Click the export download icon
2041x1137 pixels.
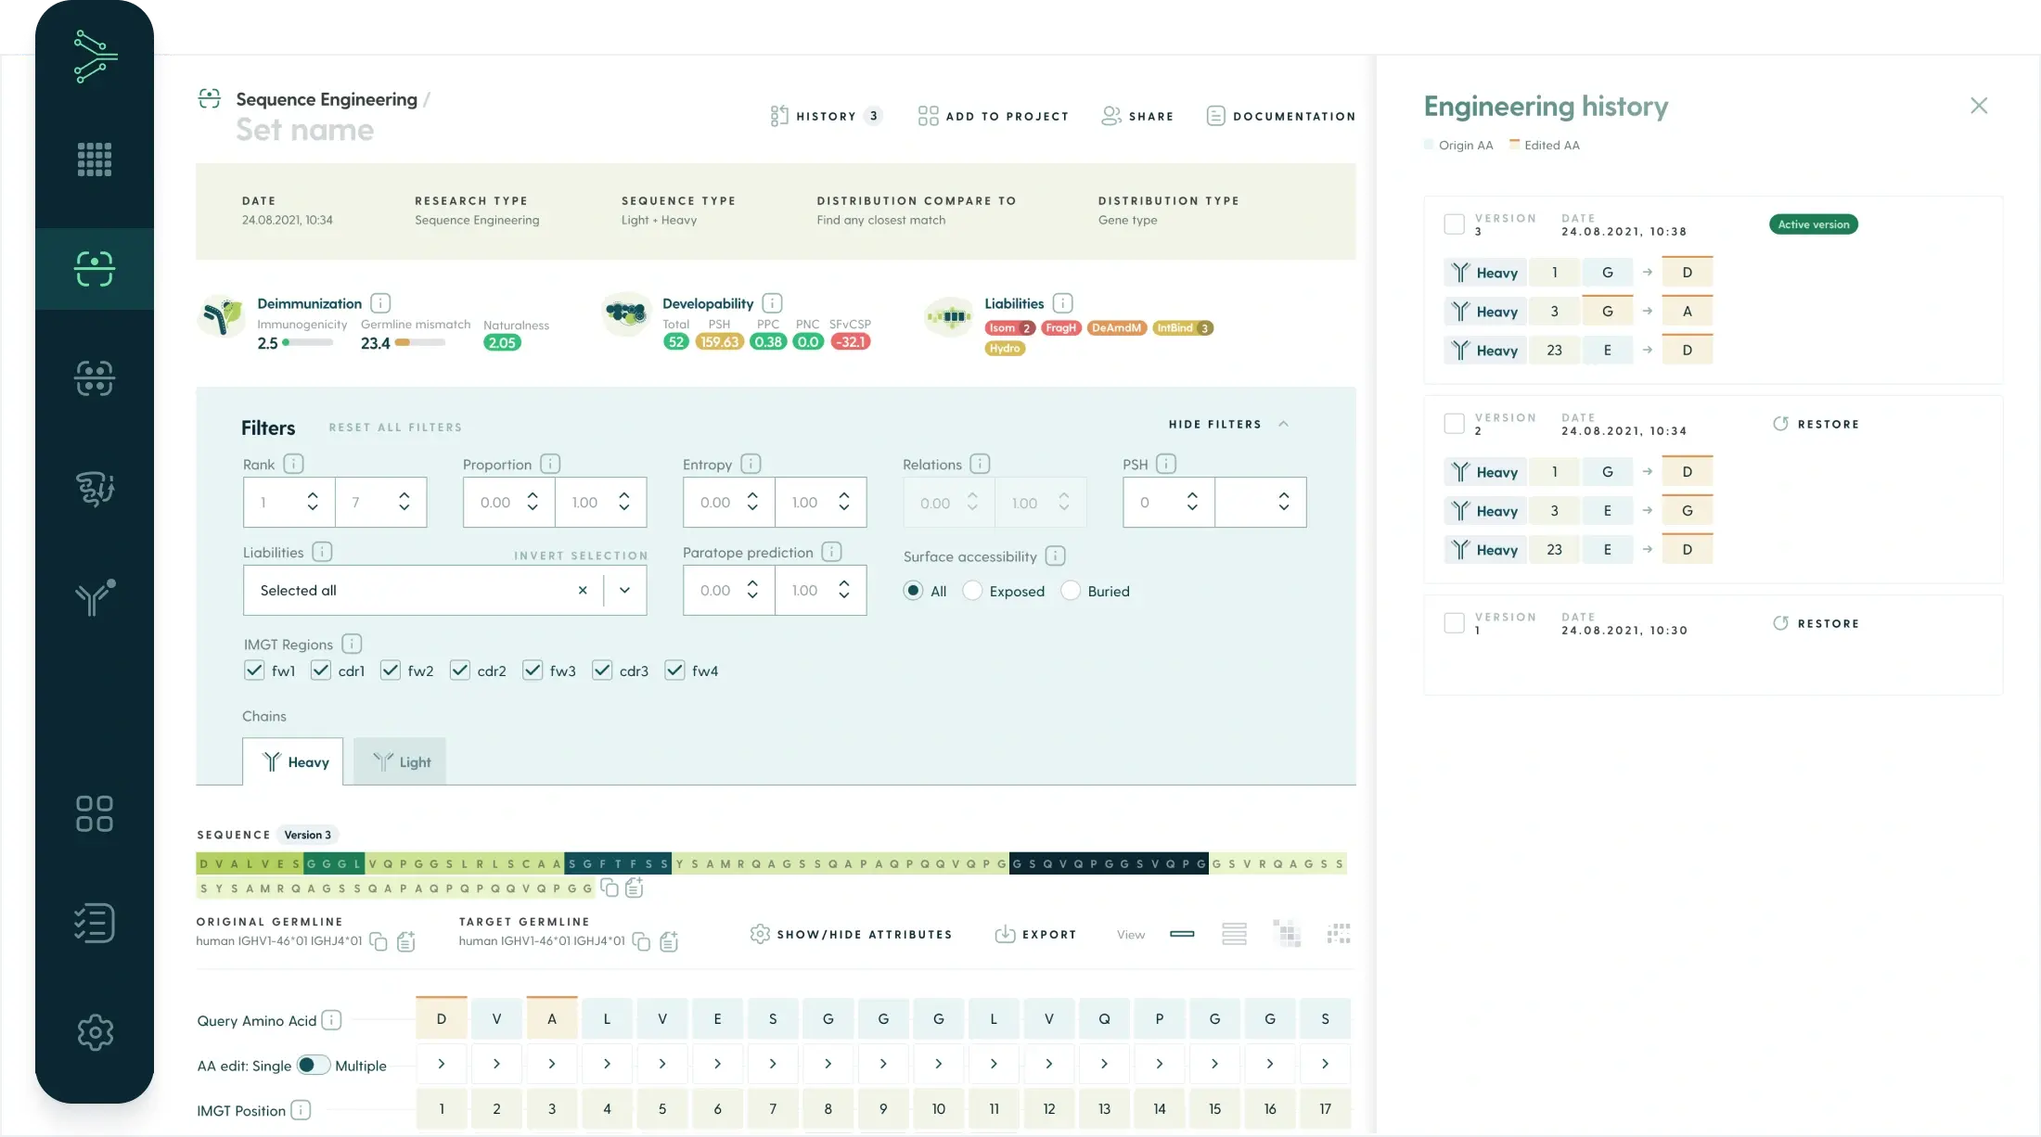click(1005, 934)
